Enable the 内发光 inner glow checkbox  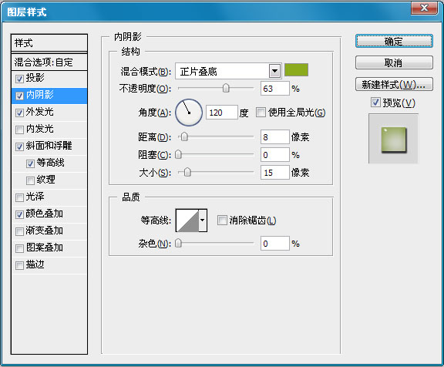19,130
